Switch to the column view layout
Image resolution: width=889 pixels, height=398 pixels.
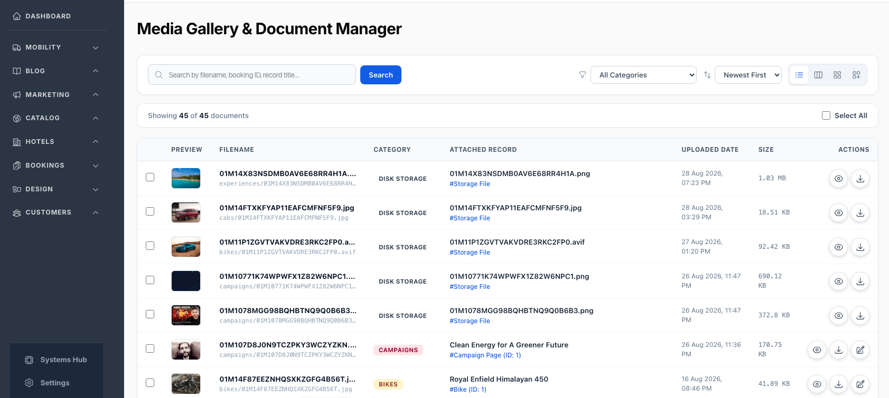click(818, 75)
